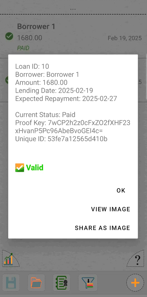Click the Unique ID line
This screenshot has width=147, height=297.
tap(61, 139)
